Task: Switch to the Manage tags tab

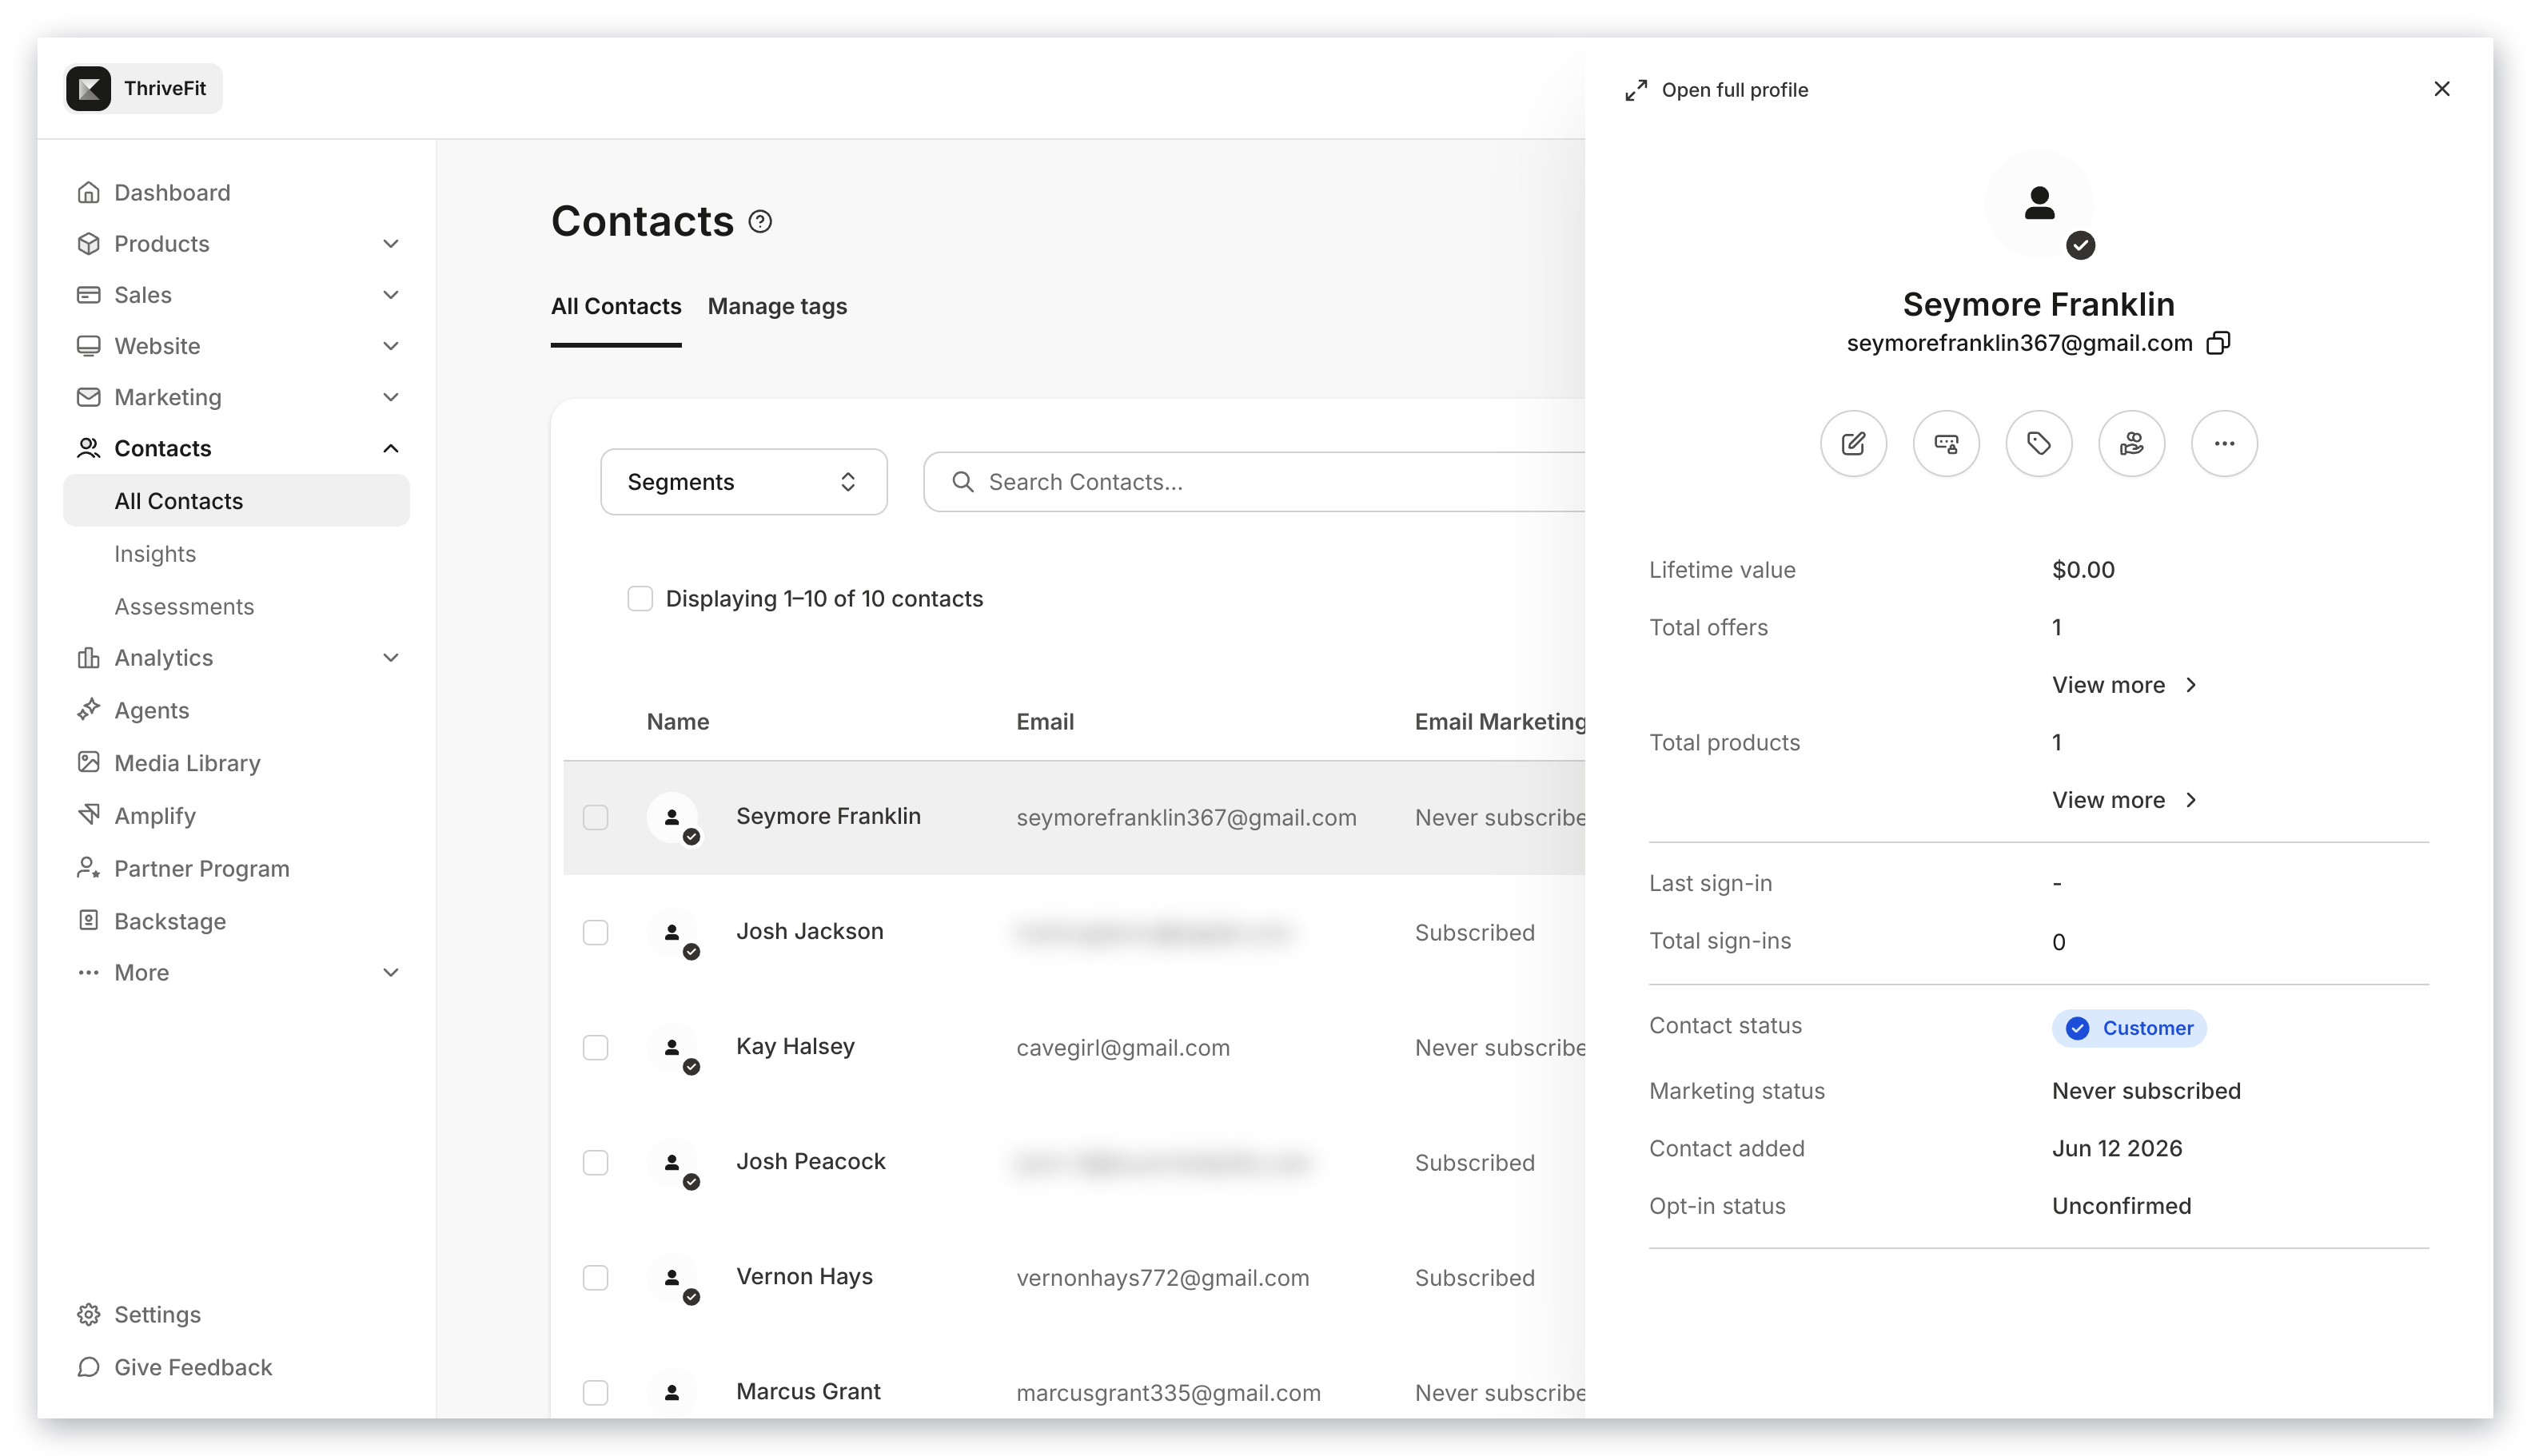Action: point(777,306)
